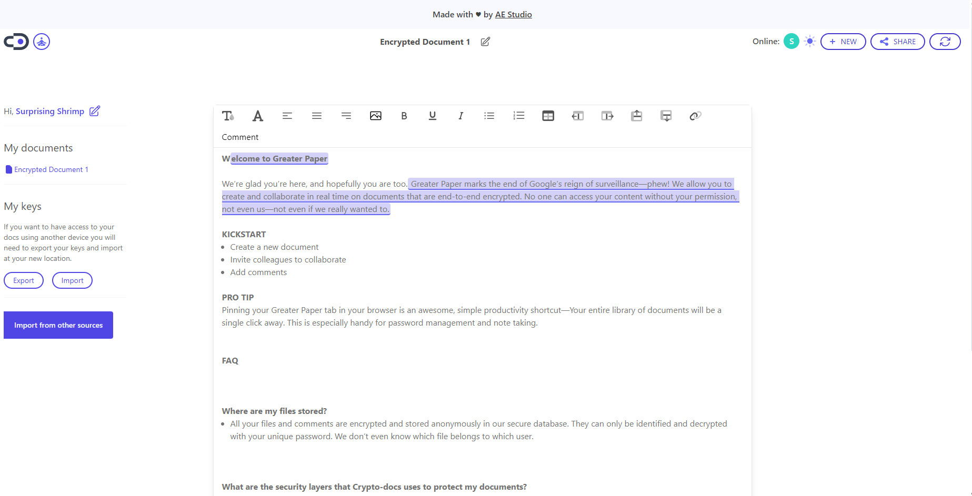Import keys button
Viewport: 972px width, 496px height.
tap(72, 280)
